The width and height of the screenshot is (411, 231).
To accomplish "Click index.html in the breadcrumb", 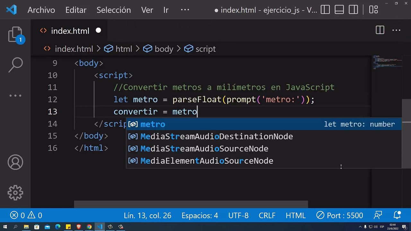I will [74, 49].
